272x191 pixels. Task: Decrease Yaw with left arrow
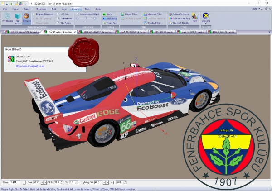click(x=42, y=182)
